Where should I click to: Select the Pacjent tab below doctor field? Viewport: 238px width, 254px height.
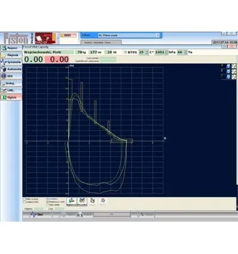pyautogui.click(x=101, y=42)
